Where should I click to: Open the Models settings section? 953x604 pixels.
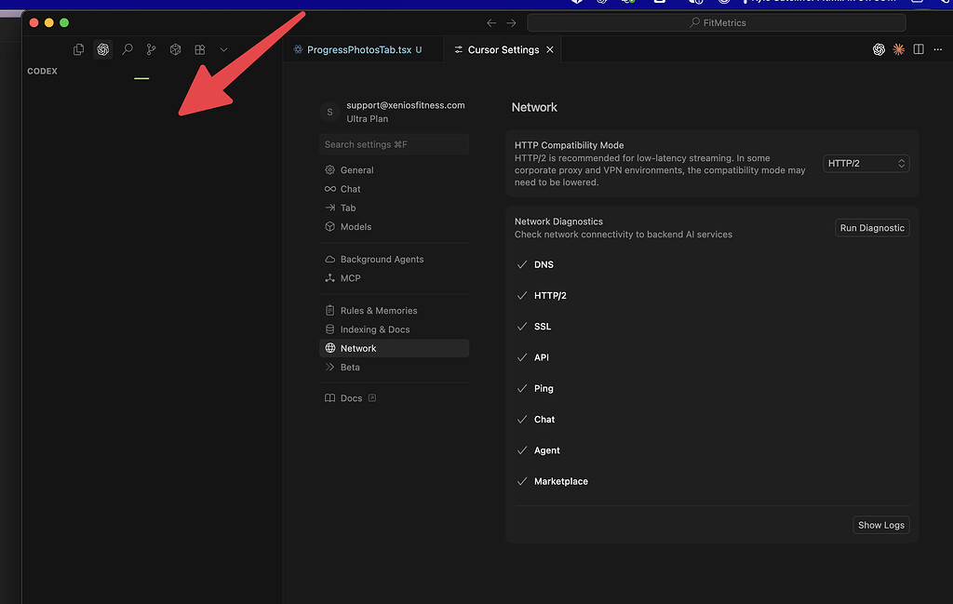coord(356,226)
